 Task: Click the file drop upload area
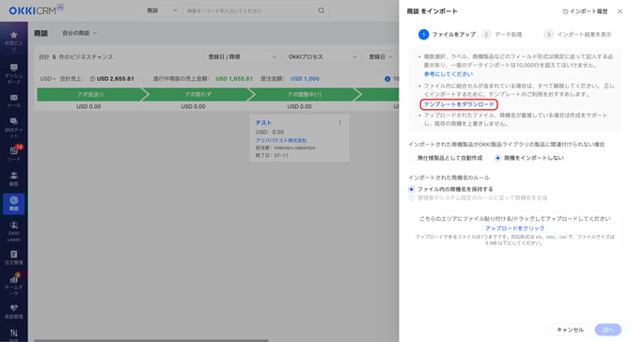click(514, 230)
